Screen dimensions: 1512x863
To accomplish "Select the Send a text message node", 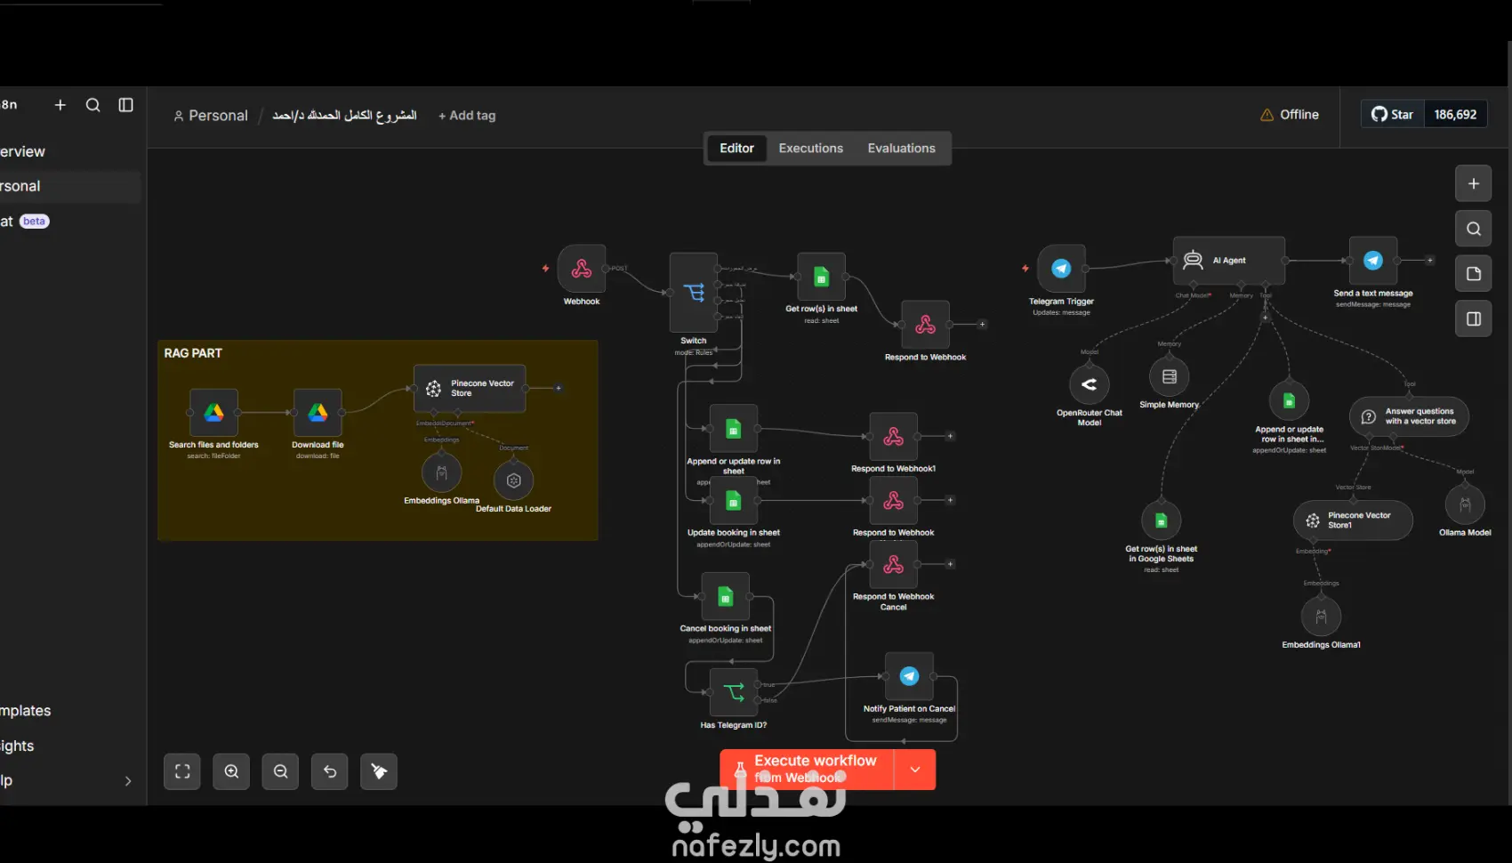I will click(1373, 261).
